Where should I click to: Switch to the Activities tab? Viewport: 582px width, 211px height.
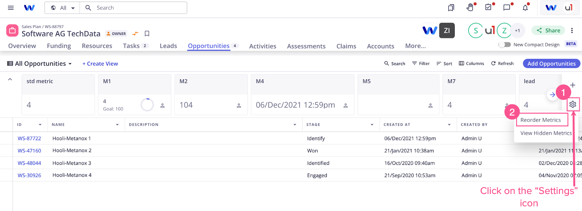[263, 46]
